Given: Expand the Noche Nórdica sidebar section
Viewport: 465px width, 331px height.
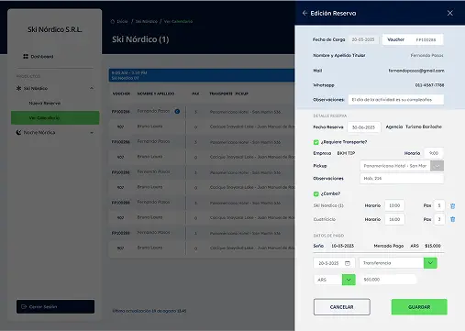Looking at the screenshot, I should click(x=92, y=133).
